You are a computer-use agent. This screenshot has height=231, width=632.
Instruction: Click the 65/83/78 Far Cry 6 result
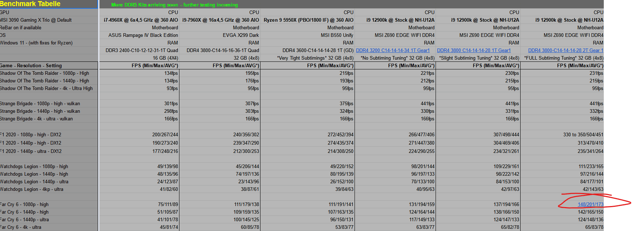click(594, 227)
